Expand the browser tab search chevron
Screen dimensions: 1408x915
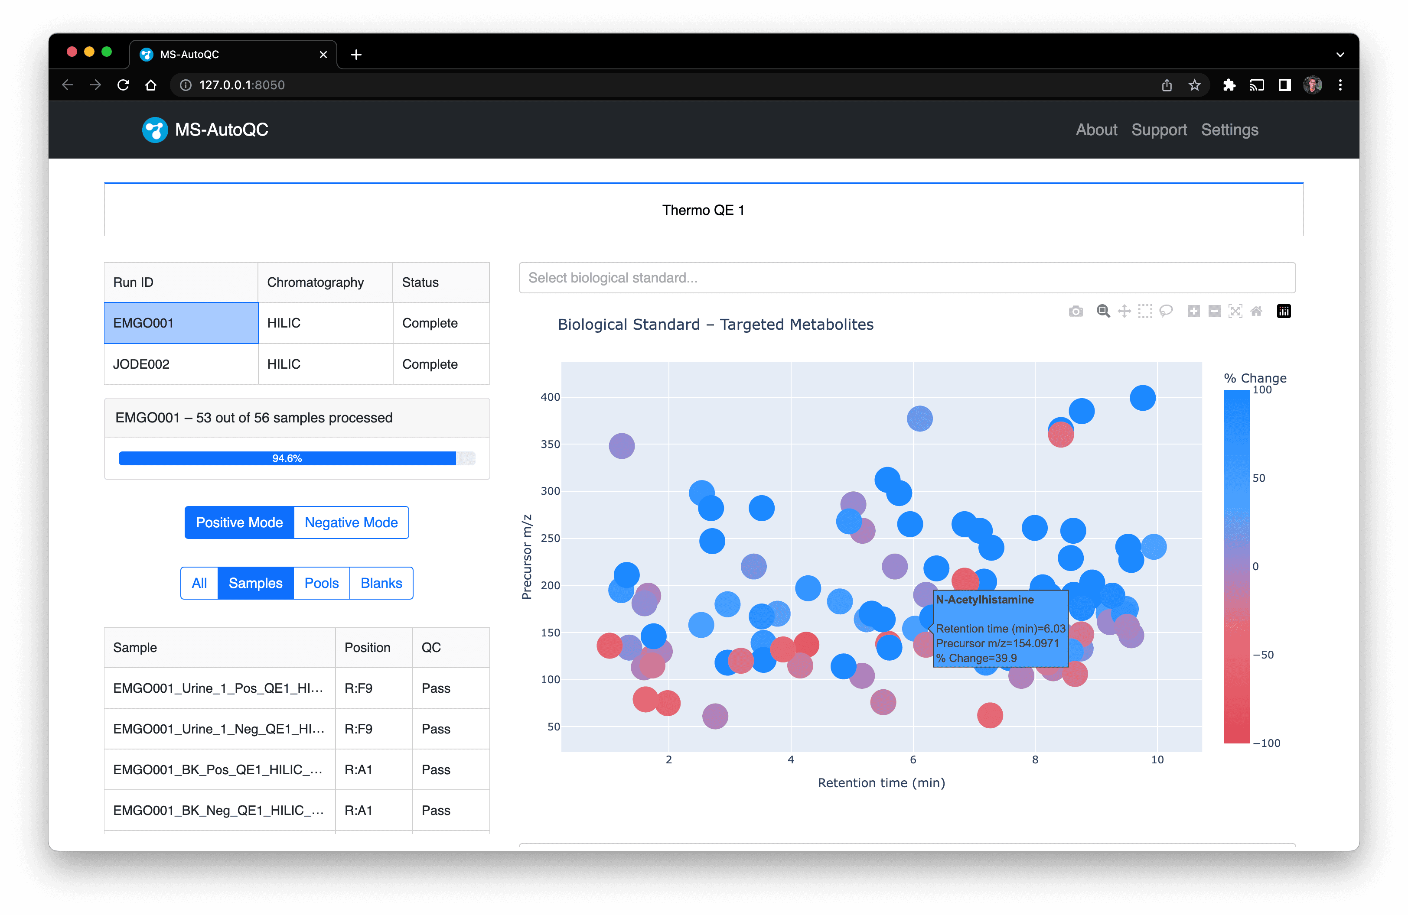click(1340, 55)
